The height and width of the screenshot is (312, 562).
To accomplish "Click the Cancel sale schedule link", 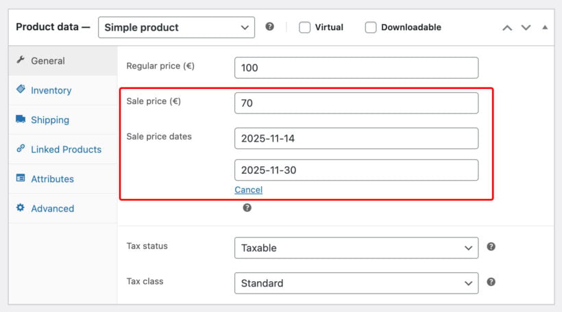I will [248, 190].
